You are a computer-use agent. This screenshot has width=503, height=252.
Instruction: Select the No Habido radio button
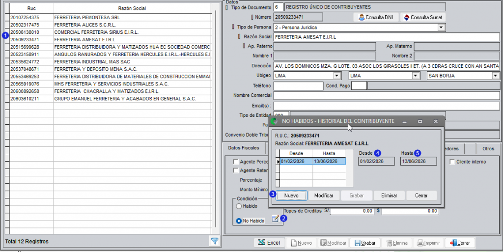[239, 221]
